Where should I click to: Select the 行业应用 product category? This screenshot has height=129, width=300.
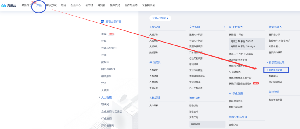(106, 118)
